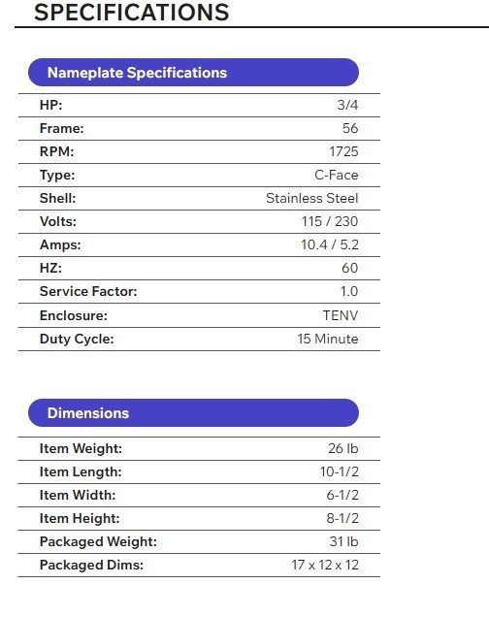
Task: Click the Service Factor label
Action: (x=88, y=291)
